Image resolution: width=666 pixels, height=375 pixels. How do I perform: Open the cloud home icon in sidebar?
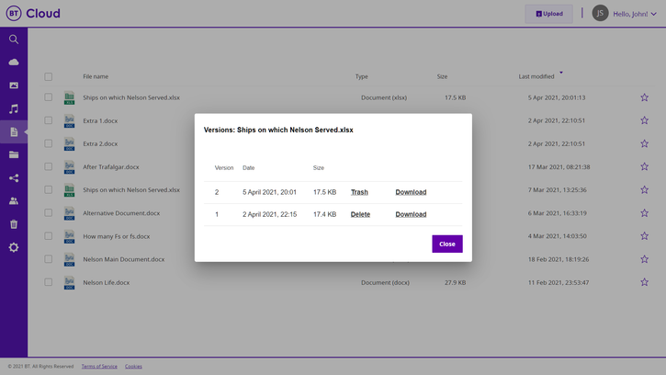tap(14, 62)
